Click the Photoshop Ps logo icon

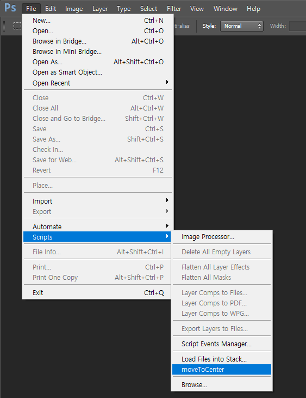click(10, 8)
